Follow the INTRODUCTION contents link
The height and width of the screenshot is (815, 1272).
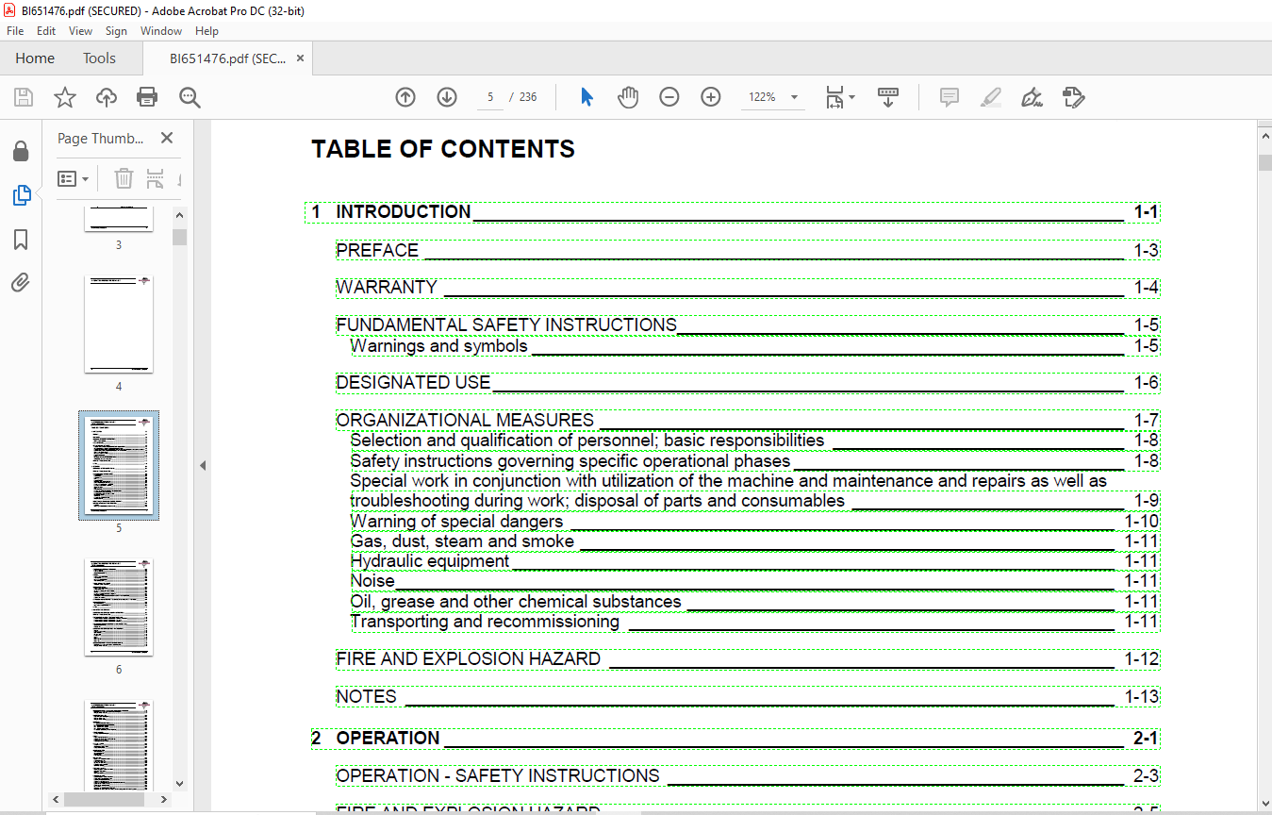[x=733, y=212]
